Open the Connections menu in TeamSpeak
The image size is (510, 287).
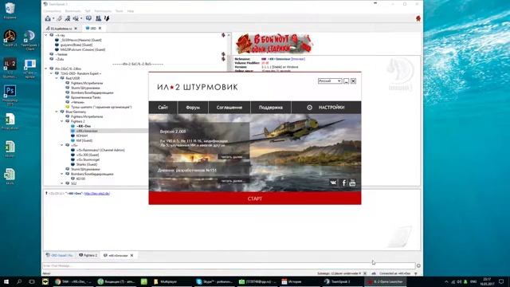pyautogui.click(x=53, y=11)
